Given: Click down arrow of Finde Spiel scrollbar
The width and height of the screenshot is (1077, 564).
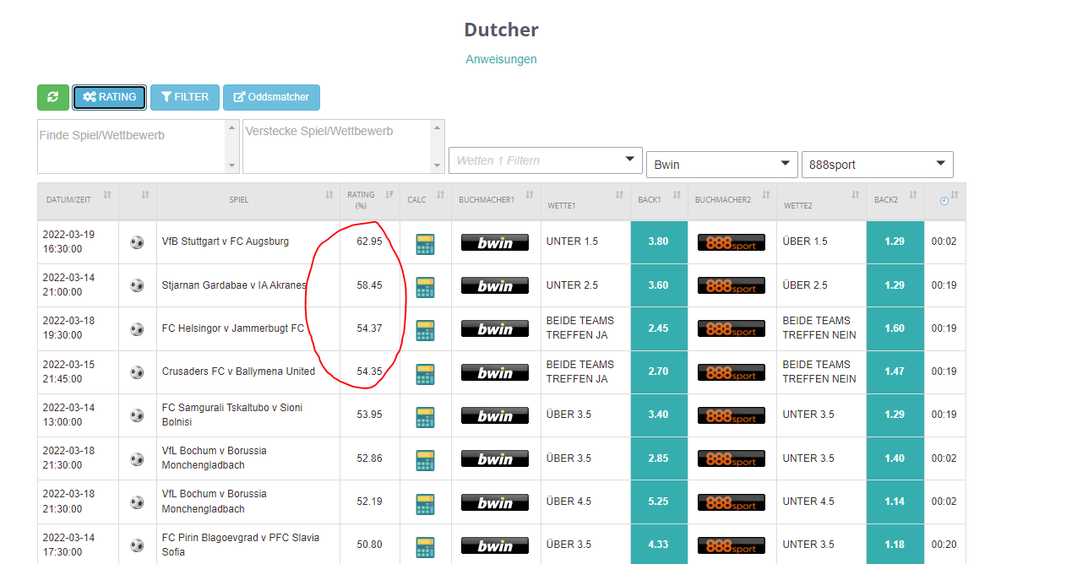Looking at the screenshot, I should (232, 166).
